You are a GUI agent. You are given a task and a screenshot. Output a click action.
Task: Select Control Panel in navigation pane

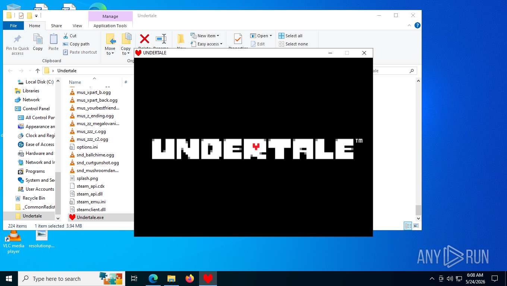36,109
